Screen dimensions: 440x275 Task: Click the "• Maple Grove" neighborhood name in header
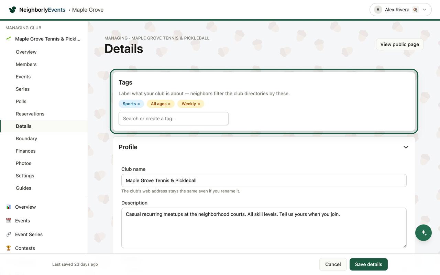pyautogui.click(x=86, y=10)
